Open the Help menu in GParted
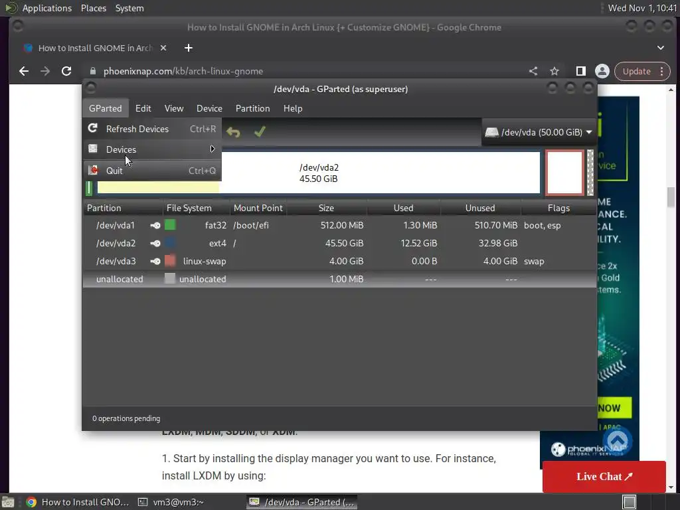 coord(293,108)
